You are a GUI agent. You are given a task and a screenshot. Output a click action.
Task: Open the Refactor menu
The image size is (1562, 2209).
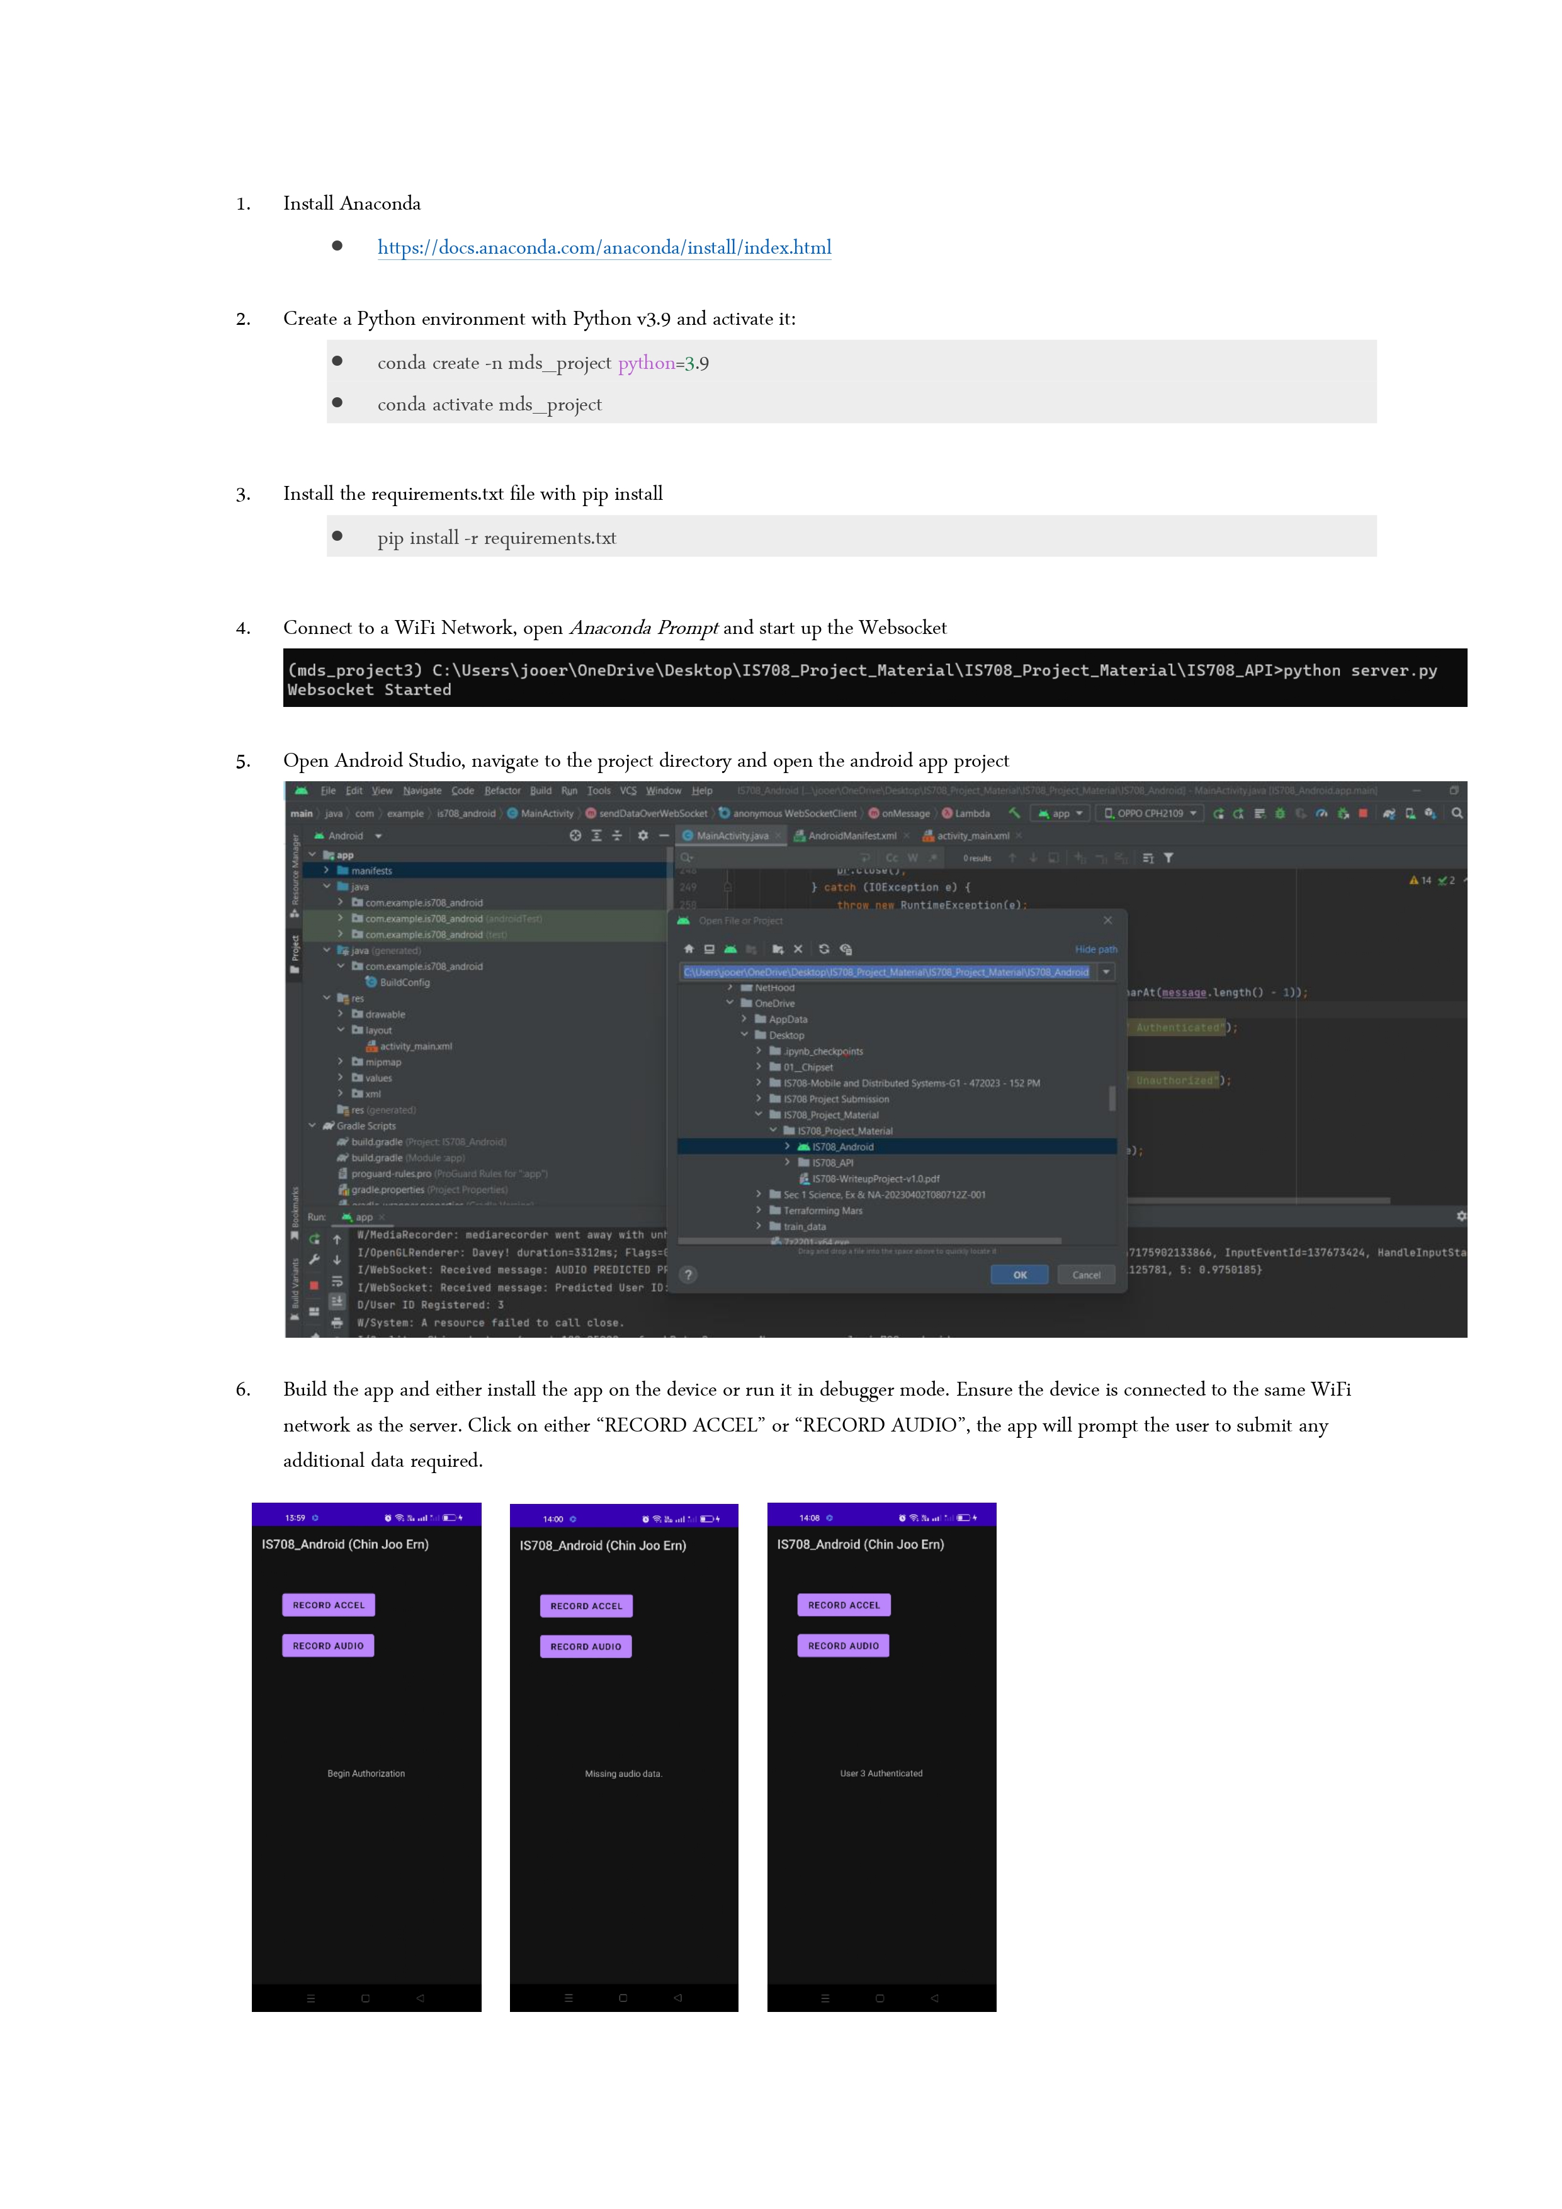tap(502, 791)
